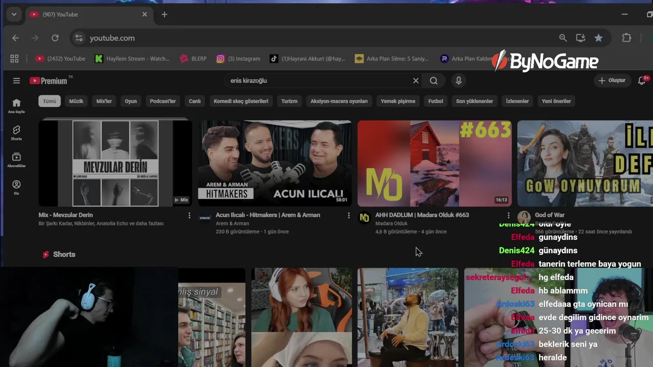Select the Yeni öneriler chip

click(556, 101)
